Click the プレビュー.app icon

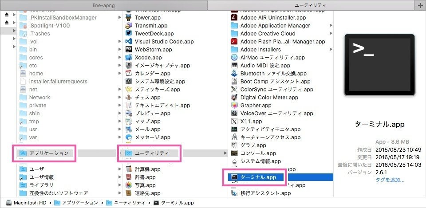(129, 113)
